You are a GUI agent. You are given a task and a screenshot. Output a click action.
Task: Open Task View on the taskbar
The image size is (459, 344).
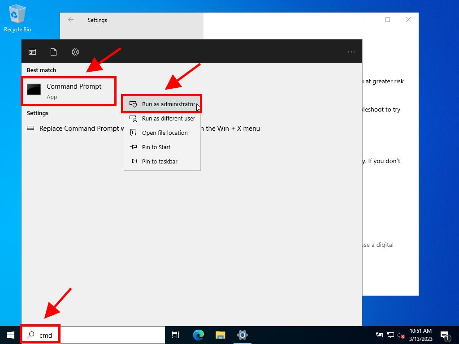[x=176, y=335]
